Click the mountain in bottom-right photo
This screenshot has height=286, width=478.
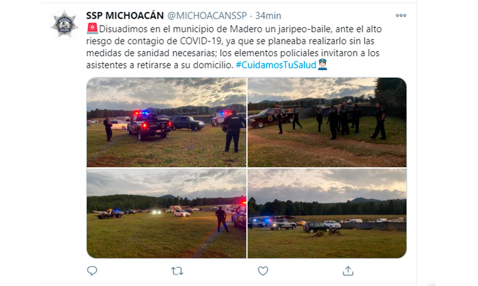click(x=363, y=200)
